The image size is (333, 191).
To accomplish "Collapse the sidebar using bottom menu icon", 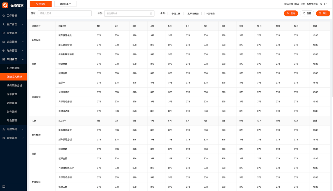I will tap(4, 186).
